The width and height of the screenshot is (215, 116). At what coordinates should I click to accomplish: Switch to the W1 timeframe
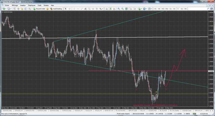(x=182, y=9)
